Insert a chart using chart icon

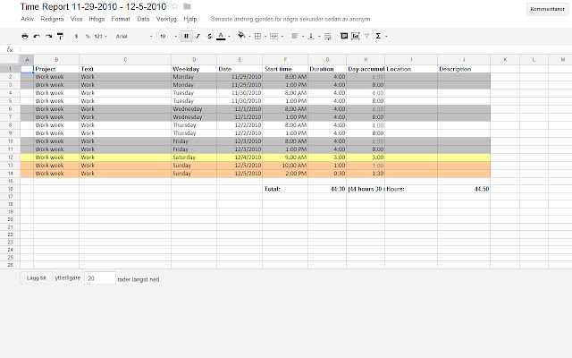[356, 36]
